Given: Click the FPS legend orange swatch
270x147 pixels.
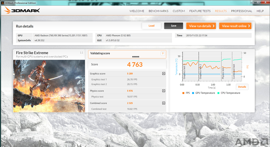Looking at the screenshot, I should (x=183, y=93).
